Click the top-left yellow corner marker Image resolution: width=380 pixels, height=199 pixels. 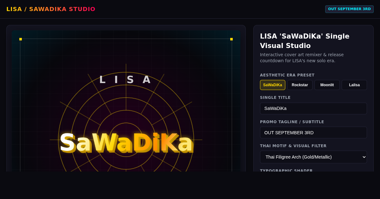[21, 39]
